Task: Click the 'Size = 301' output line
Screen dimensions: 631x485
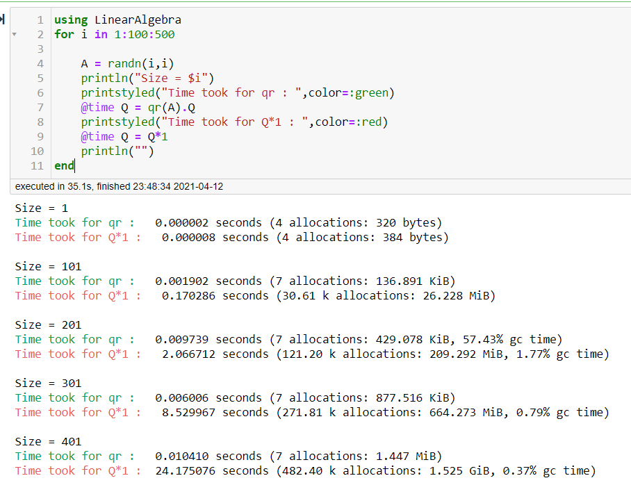Action: pyautogui.click(x=48, y=383)
